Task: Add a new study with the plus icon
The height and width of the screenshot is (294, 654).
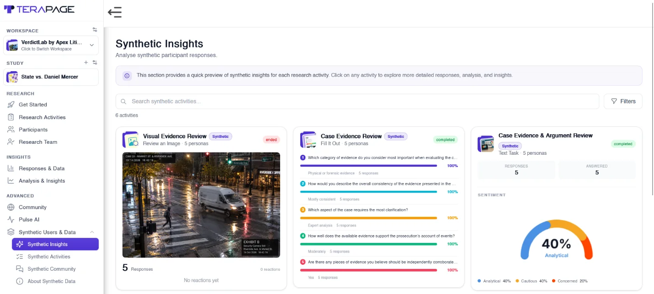Action: coord(86,63)
